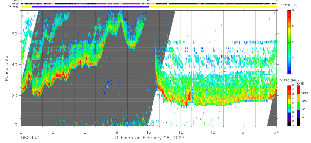Click the red swatch of the TX FRQ colorbar
Screen dimensions: 311x143
click(x=289, y=88)
